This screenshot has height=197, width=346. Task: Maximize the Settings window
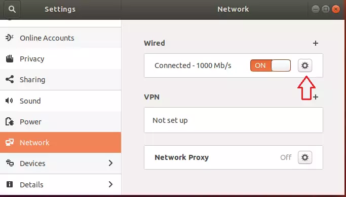(x=325, y=9)
